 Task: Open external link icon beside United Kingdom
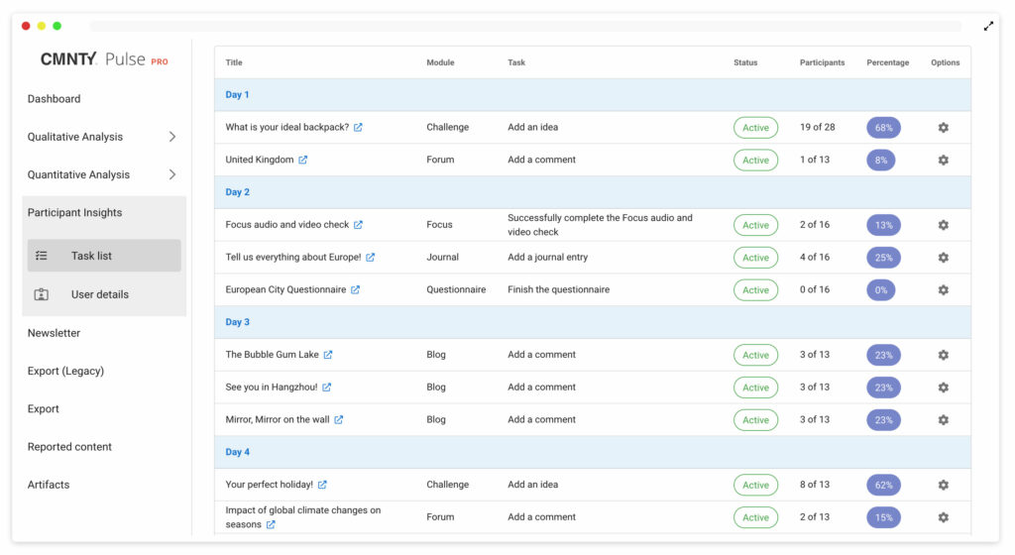pyautogui.click(x=302, y=160)
